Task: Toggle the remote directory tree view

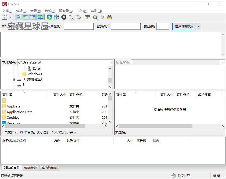Action: [33, 17]
